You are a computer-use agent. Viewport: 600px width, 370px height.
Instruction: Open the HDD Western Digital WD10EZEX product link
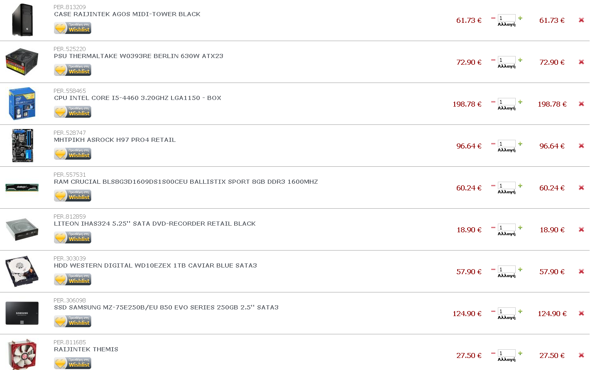(155, 265)
